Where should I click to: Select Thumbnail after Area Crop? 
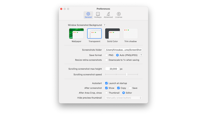[107, 93]
